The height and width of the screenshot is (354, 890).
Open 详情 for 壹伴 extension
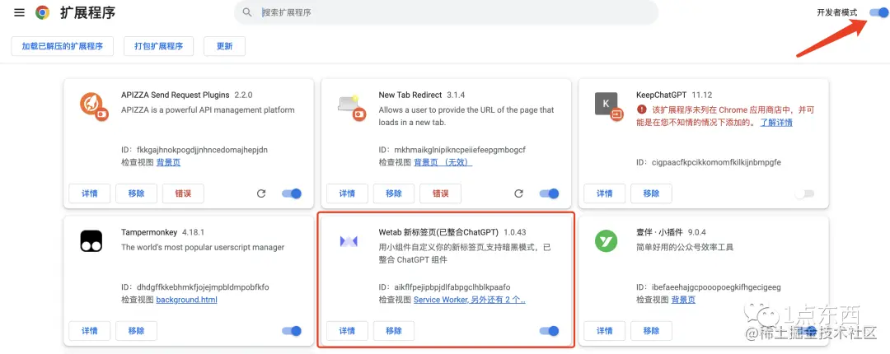click(605, 331)
